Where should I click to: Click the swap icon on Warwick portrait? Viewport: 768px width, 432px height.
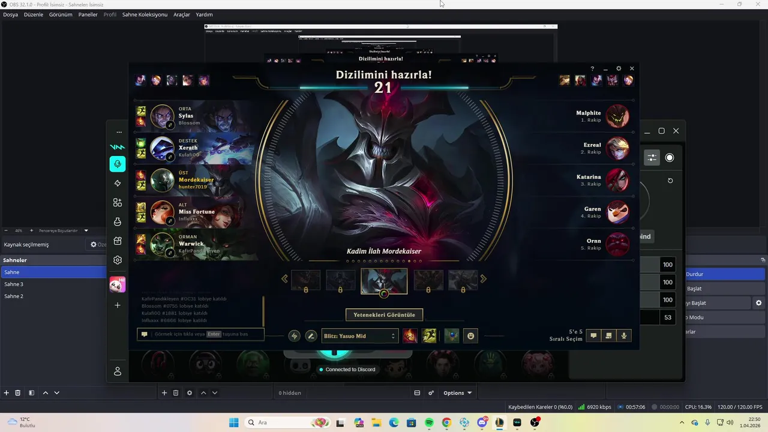click(170, 253)
